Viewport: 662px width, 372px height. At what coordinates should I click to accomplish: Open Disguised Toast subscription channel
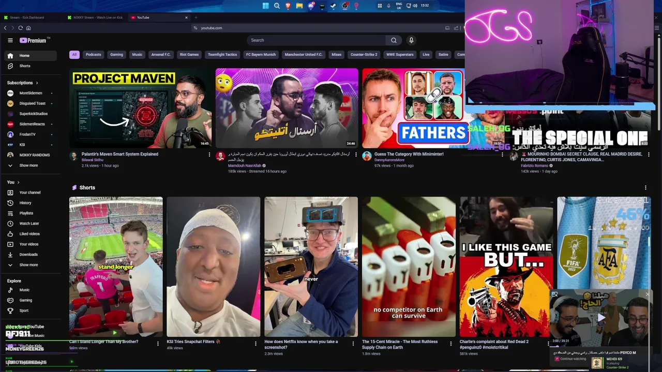click(x=31, y=103)
